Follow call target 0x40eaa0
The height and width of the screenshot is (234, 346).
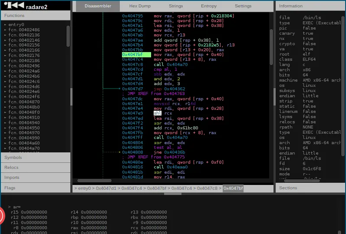click(177, 167)
